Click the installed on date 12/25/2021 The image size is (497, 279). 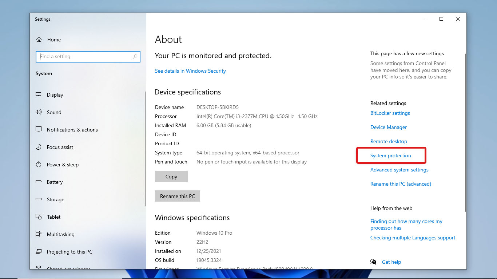208,251
